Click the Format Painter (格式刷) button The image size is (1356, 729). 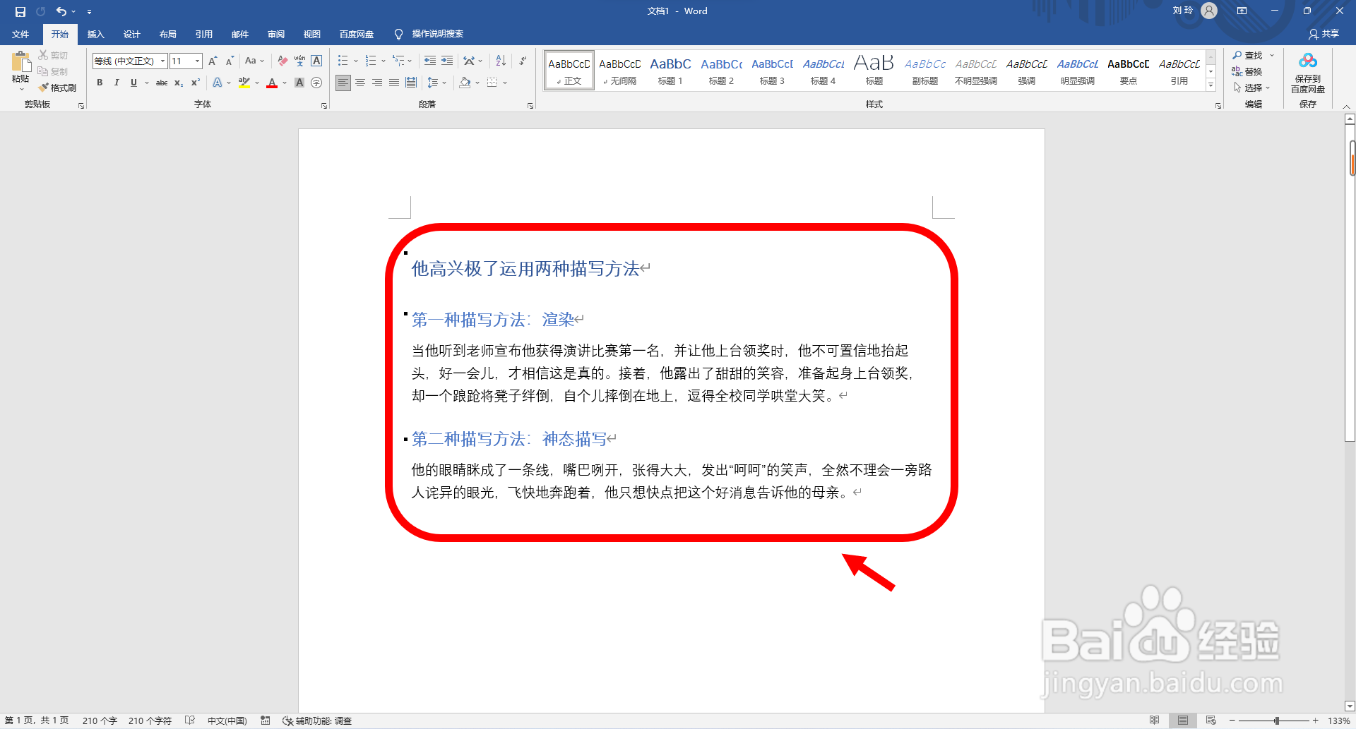click(x=58, y=88)
